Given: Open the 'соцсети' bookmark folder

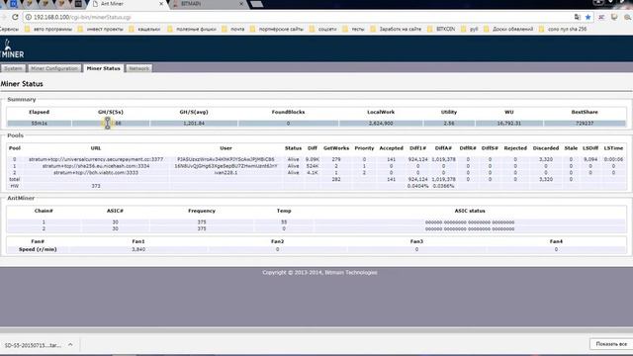Looking at the screenshot, I should click(323, 29).
